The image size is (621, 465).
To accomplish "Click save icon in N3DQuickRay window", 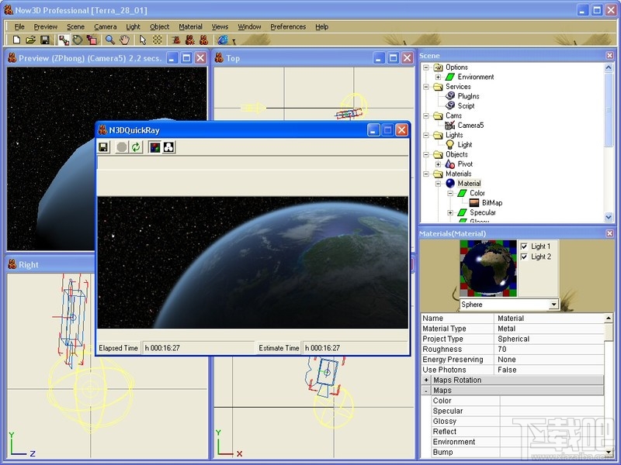I will click(x=103, y=146).
